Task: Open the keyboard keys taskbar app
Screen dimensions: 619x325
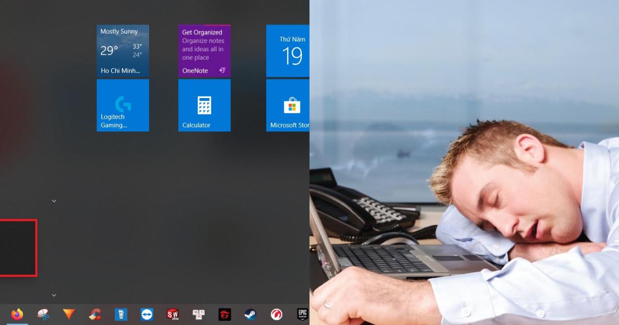Action: click(x=199, y=314)
